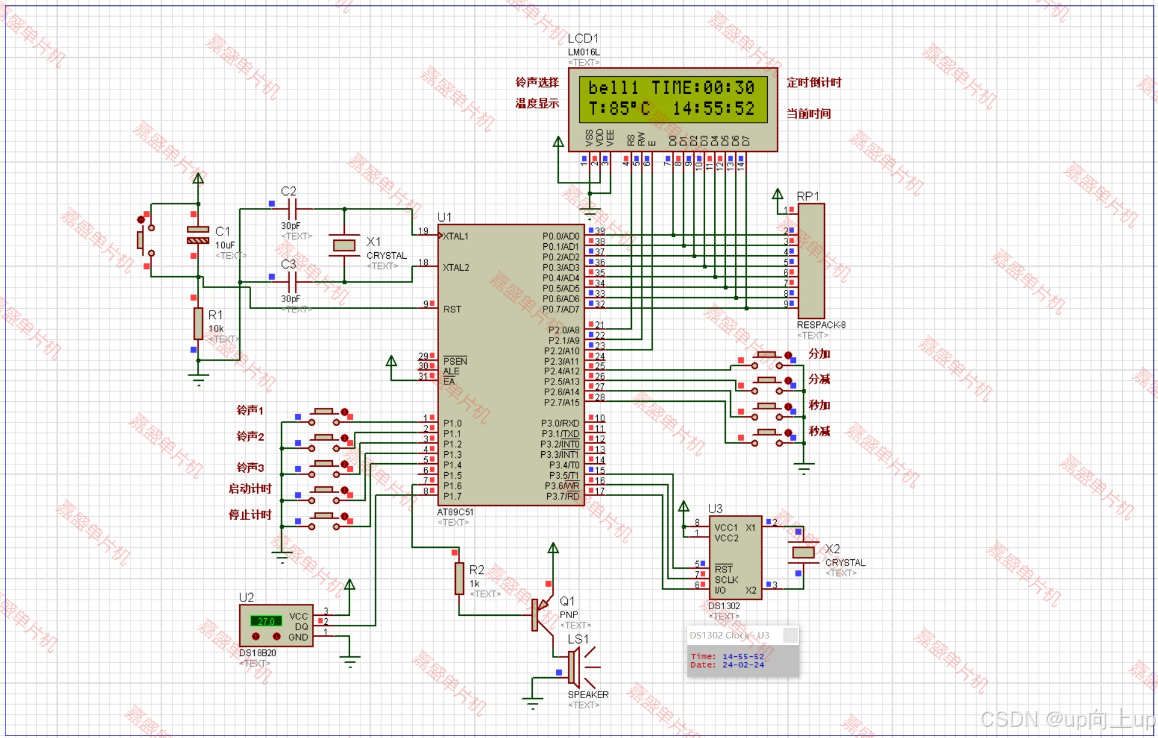Select the AT89C51 microcontroller U1

tap(510, 365)
